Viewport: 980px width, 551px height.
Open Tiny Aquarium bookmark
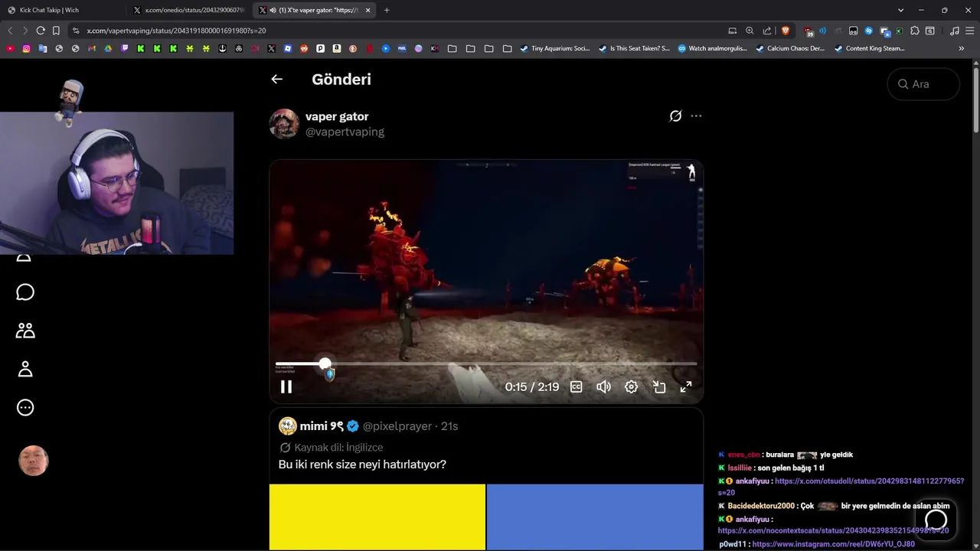point(555,48)
